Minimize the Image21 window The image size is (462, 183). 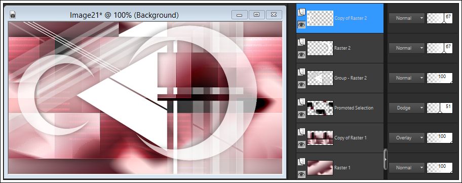(239, 15)
